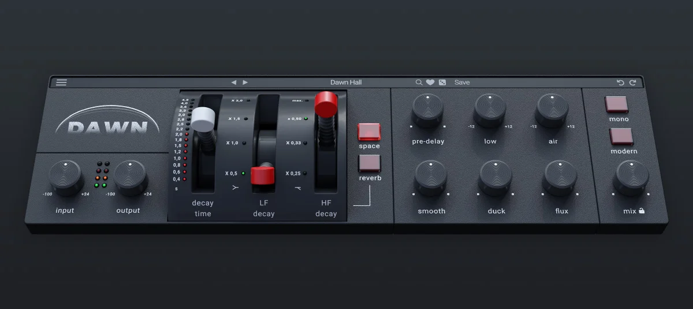This screenshot has width=693, height=309.
Task: Select HF decay X 0,25 marker
Action: [x=296, y=173]
